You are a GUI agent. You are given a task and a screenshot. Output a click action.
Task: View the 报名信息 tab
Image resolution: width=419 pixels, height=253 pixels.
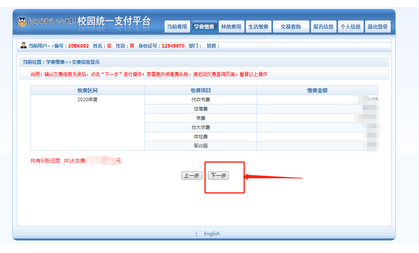[x=323, y=27]
